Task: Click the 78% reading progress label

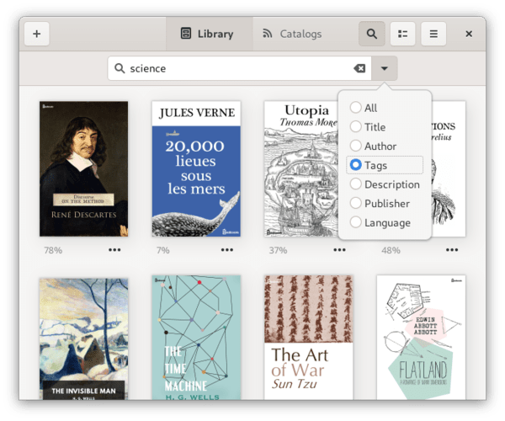Action: pyautogui.click(x=53, y=250)
